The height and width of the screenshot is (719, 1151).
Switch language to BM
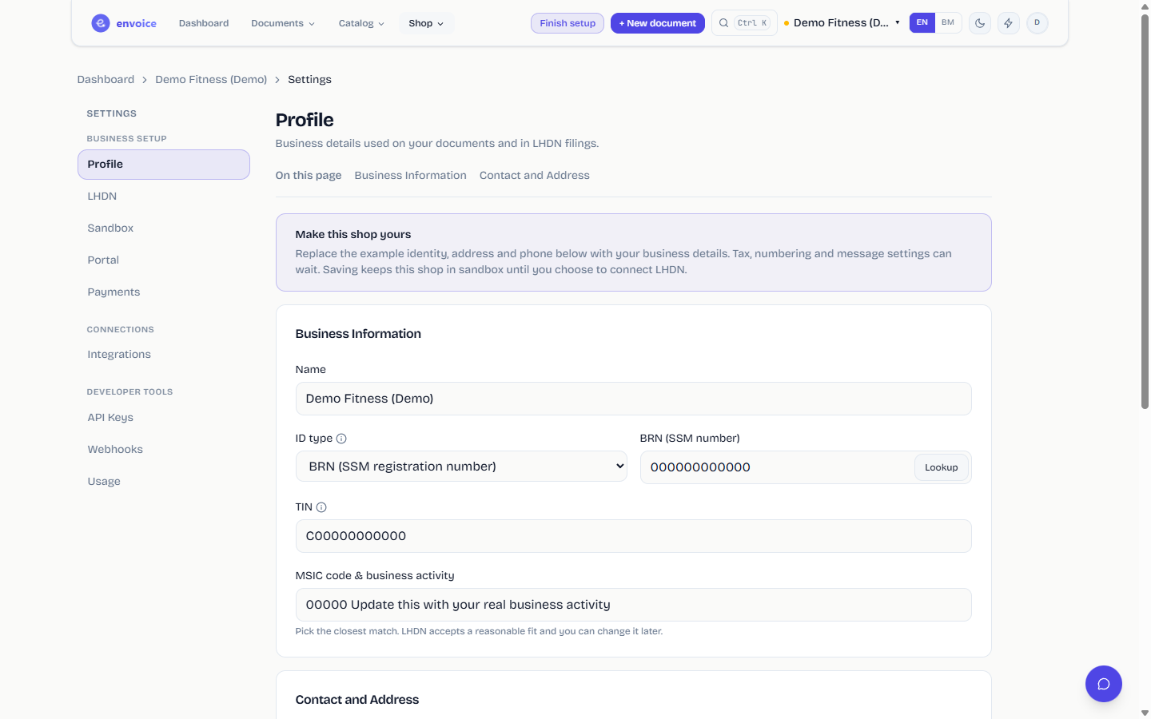tap(948, 22)
